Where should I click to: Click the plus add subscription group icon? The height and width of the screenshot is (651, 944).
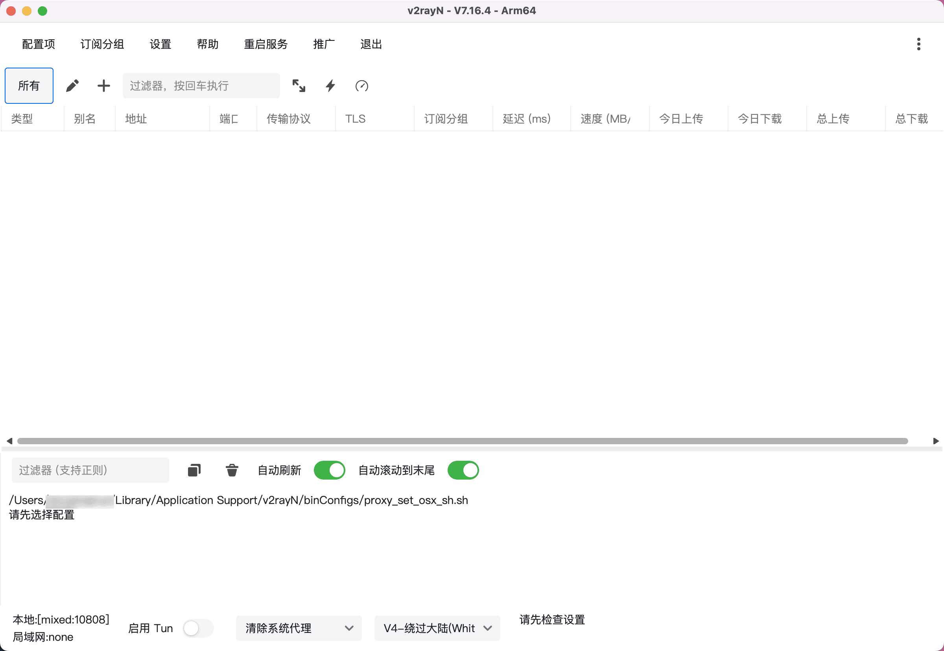point(104,86)
